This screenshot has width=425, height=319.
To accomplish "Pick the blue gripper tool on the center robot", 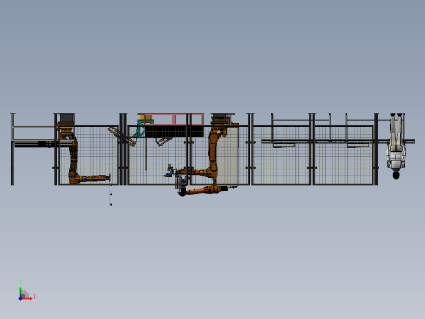I will click(170, 172).
